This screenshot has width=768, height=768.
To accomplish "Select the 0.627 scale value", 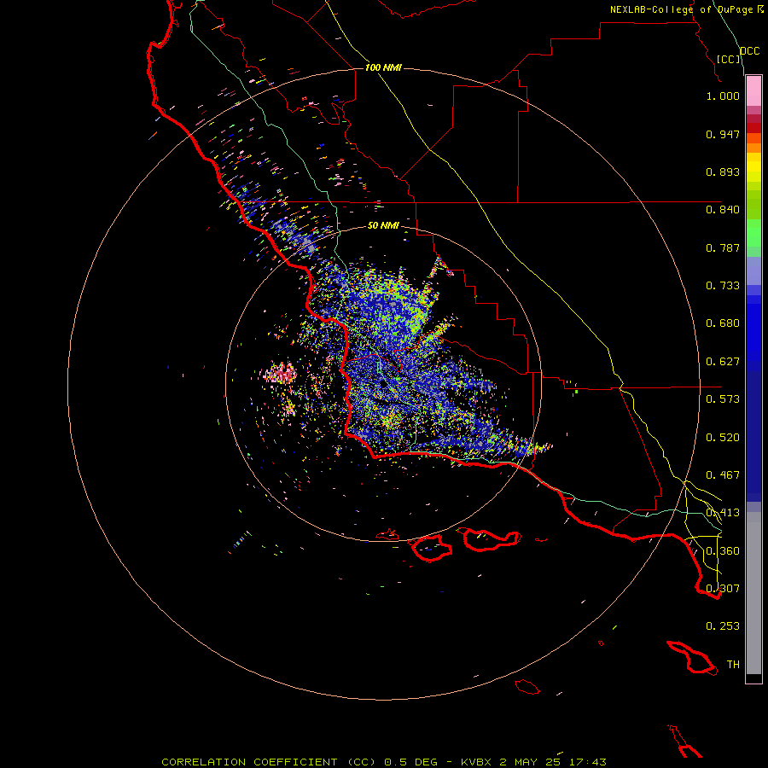I will [723, 362].
